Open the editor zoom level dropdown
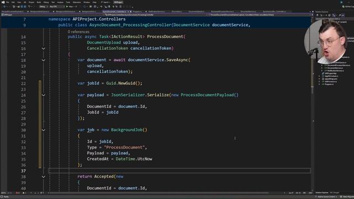The height and width of the screenshot is (199, 354). pyautogui.click(x=3, y=193)
